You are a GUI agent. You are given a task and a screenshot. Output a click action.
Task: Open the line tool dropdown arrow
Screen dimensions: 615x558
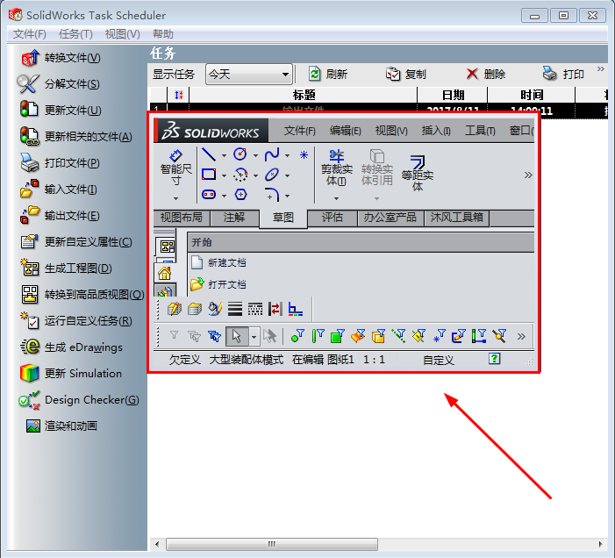click(224, 155)
